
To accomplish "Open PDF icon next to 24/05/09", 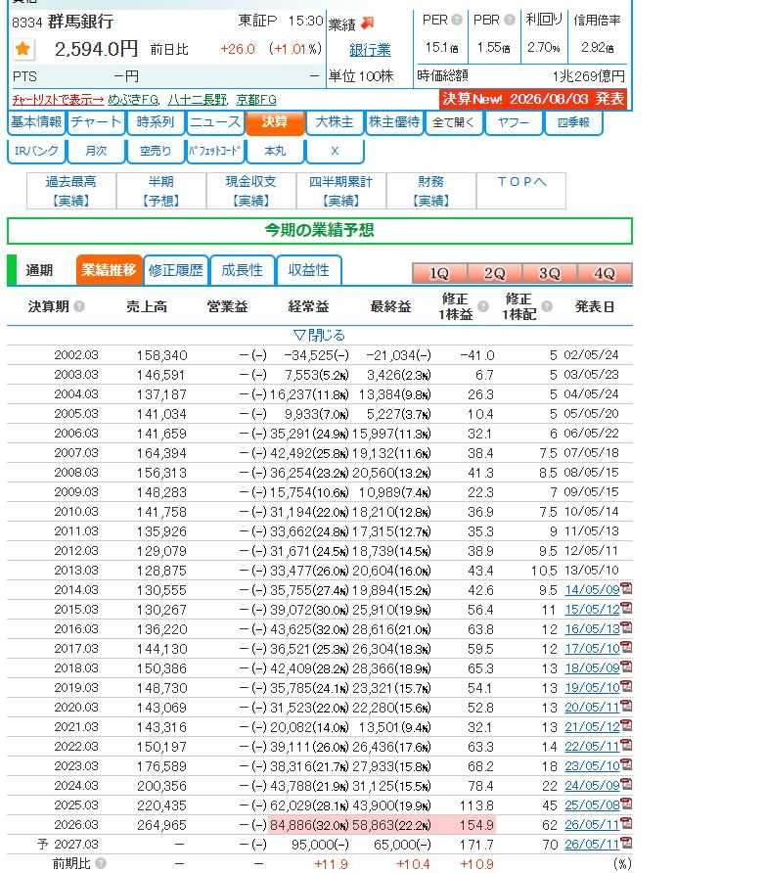I will coord(626,785).
